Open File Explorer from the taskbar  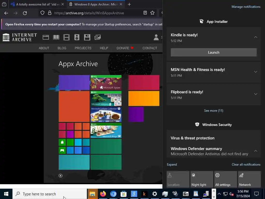(x=92, y=194)
